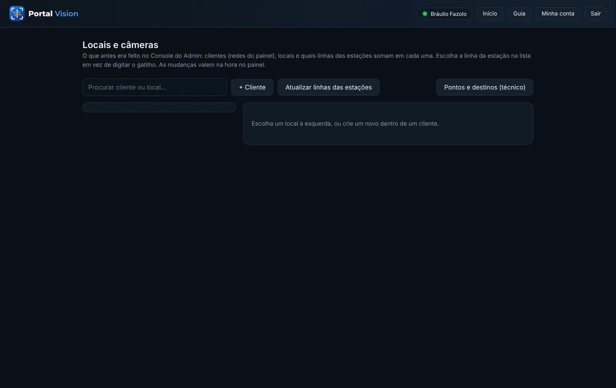Click the text Escolha um local à esquerda
The width and height of the screenshot is (616, 388).
[291, 124]
